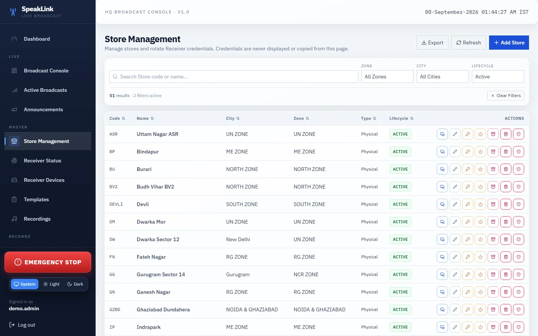This screenshot has width=538, height=336.
Task: Hit the Emergency Stop button
Action: coord(48,262)
